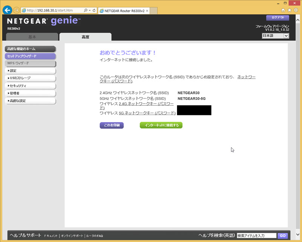Open the 日本語 language dropdown
The width and height of the screenshot is (302, 242).
pos(275,36)
